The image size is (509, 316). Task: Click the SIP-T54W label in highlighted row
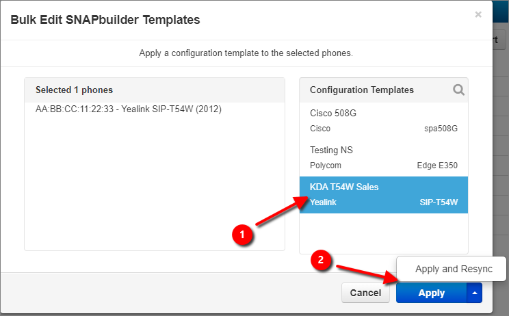[439, 202]
